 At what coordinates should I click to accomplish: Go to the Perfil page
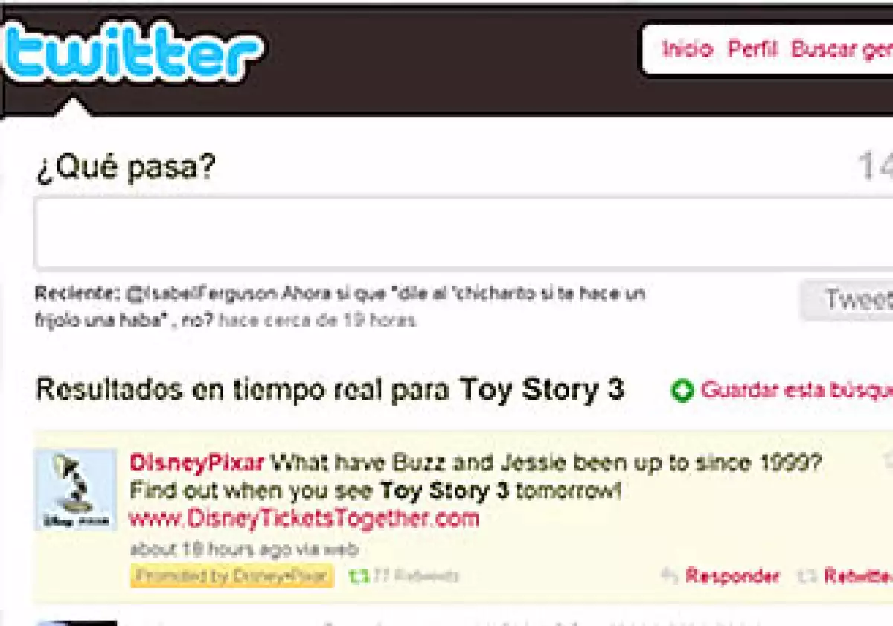752,49
